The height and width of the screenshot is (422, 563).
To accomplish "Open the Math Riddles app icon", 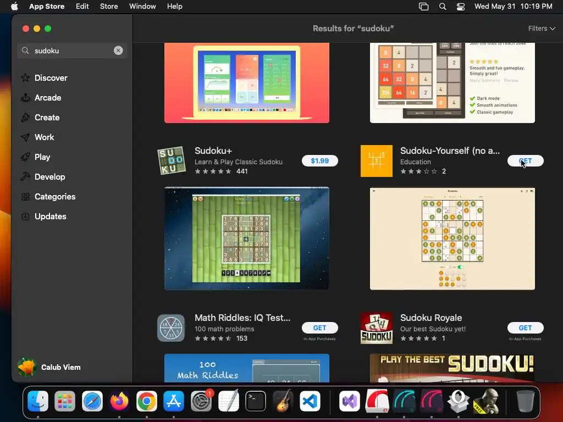I will 171,328.
